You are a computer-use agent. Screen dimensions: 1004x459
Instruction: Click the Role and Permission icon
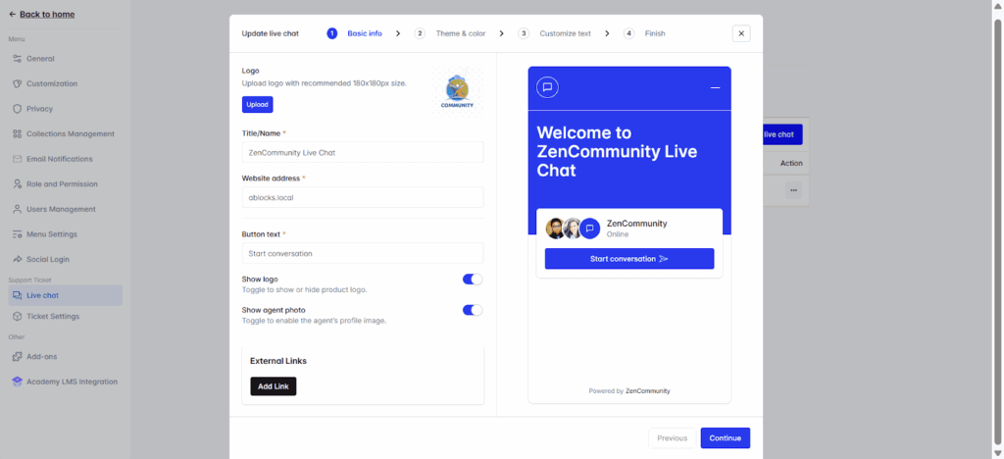coord(18,183)
